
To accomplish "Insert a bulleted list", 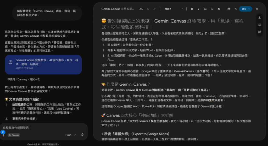I will [205, 9].
